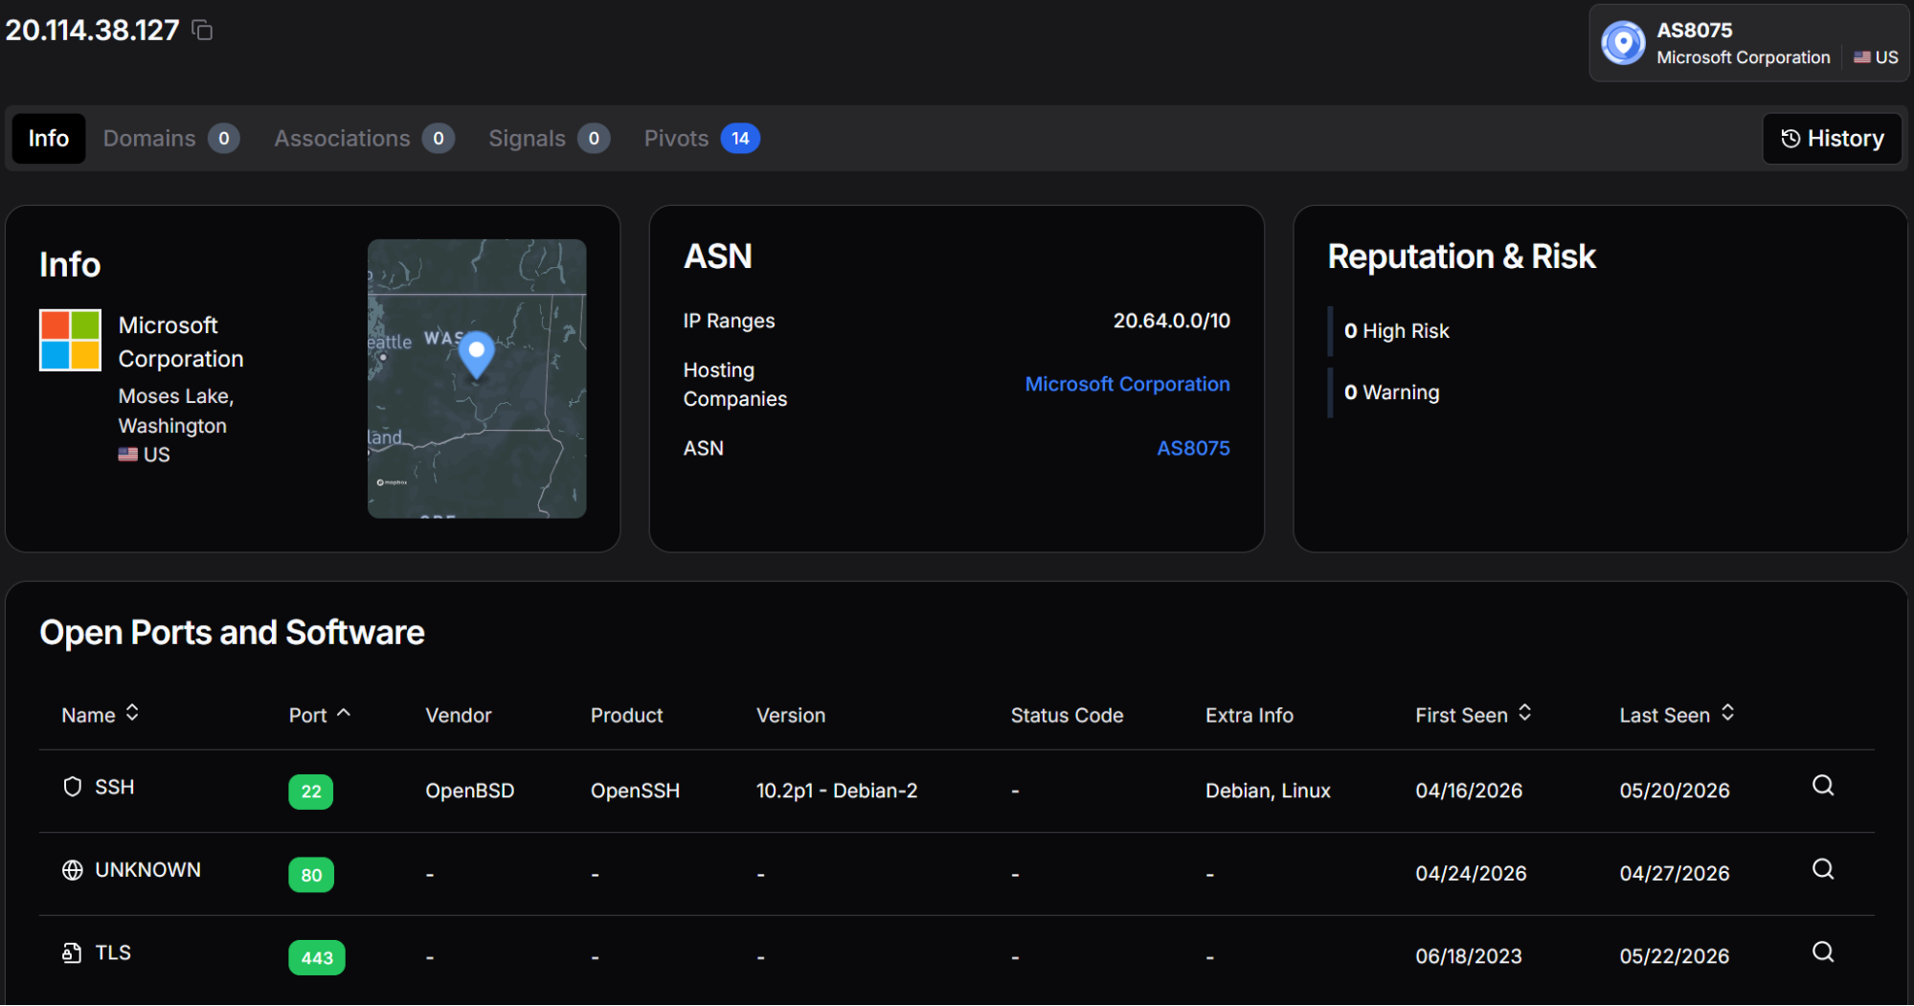Select the IP range 20.64.0.0/10
Viewport: 1914px width, 1006px height.
pos(1171,321)
